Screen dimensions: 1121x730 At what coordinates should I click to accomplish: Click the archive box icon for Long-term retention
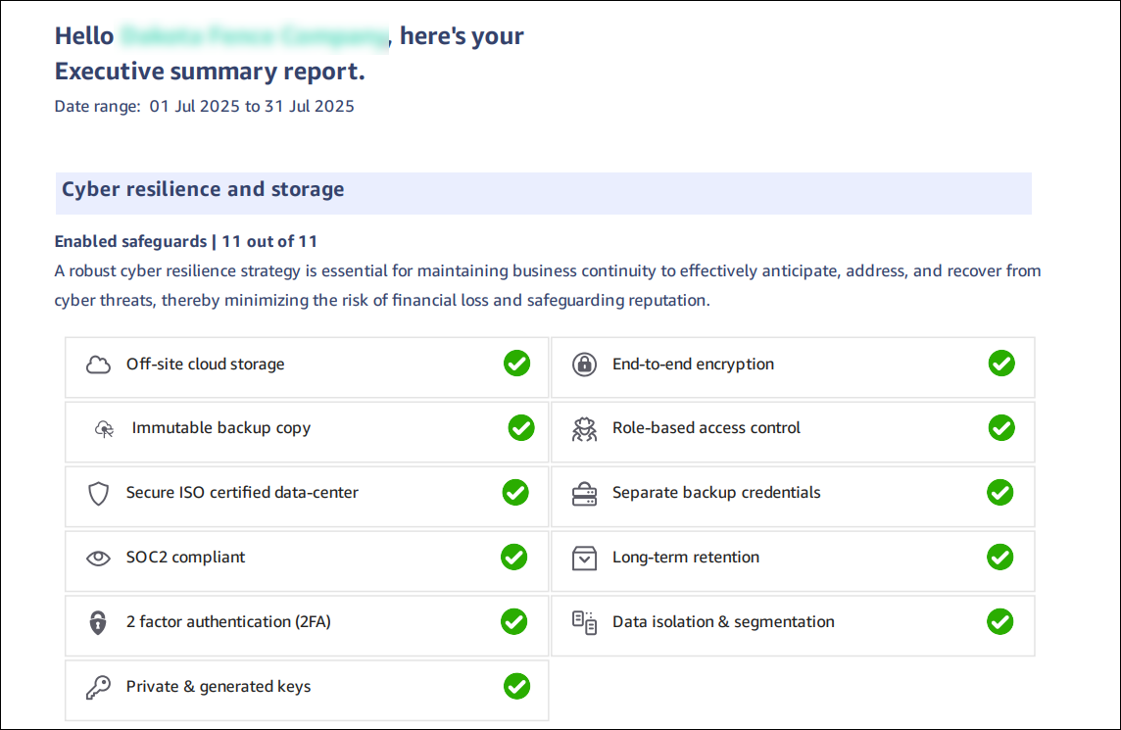pyautogui.click(x=584, y=558)
